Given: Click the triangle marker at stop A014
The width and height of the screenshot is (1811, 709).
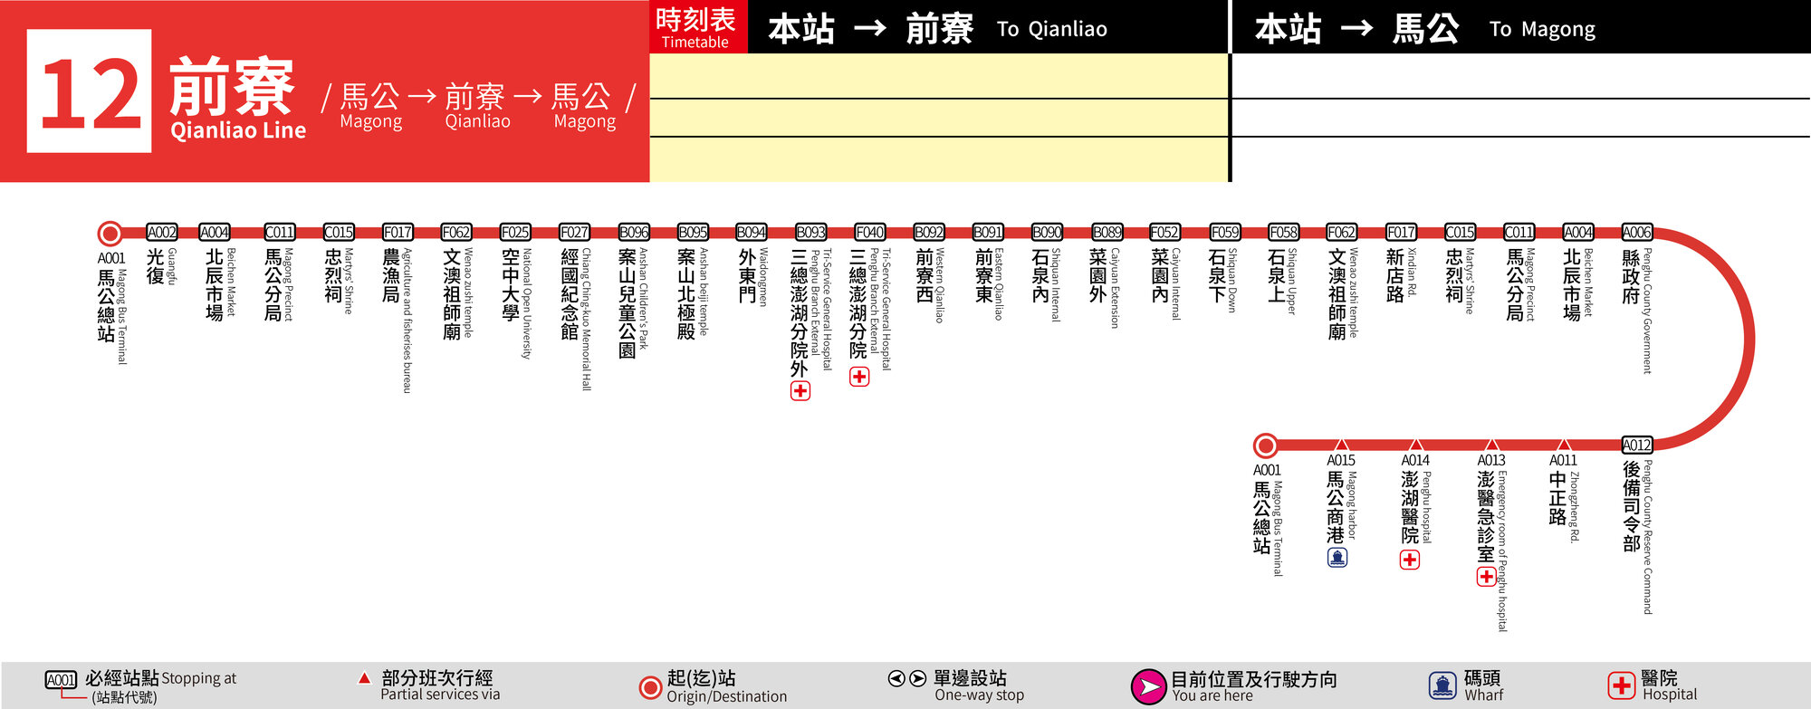Looking at the screenshot, I should [x=1416, y=445].
